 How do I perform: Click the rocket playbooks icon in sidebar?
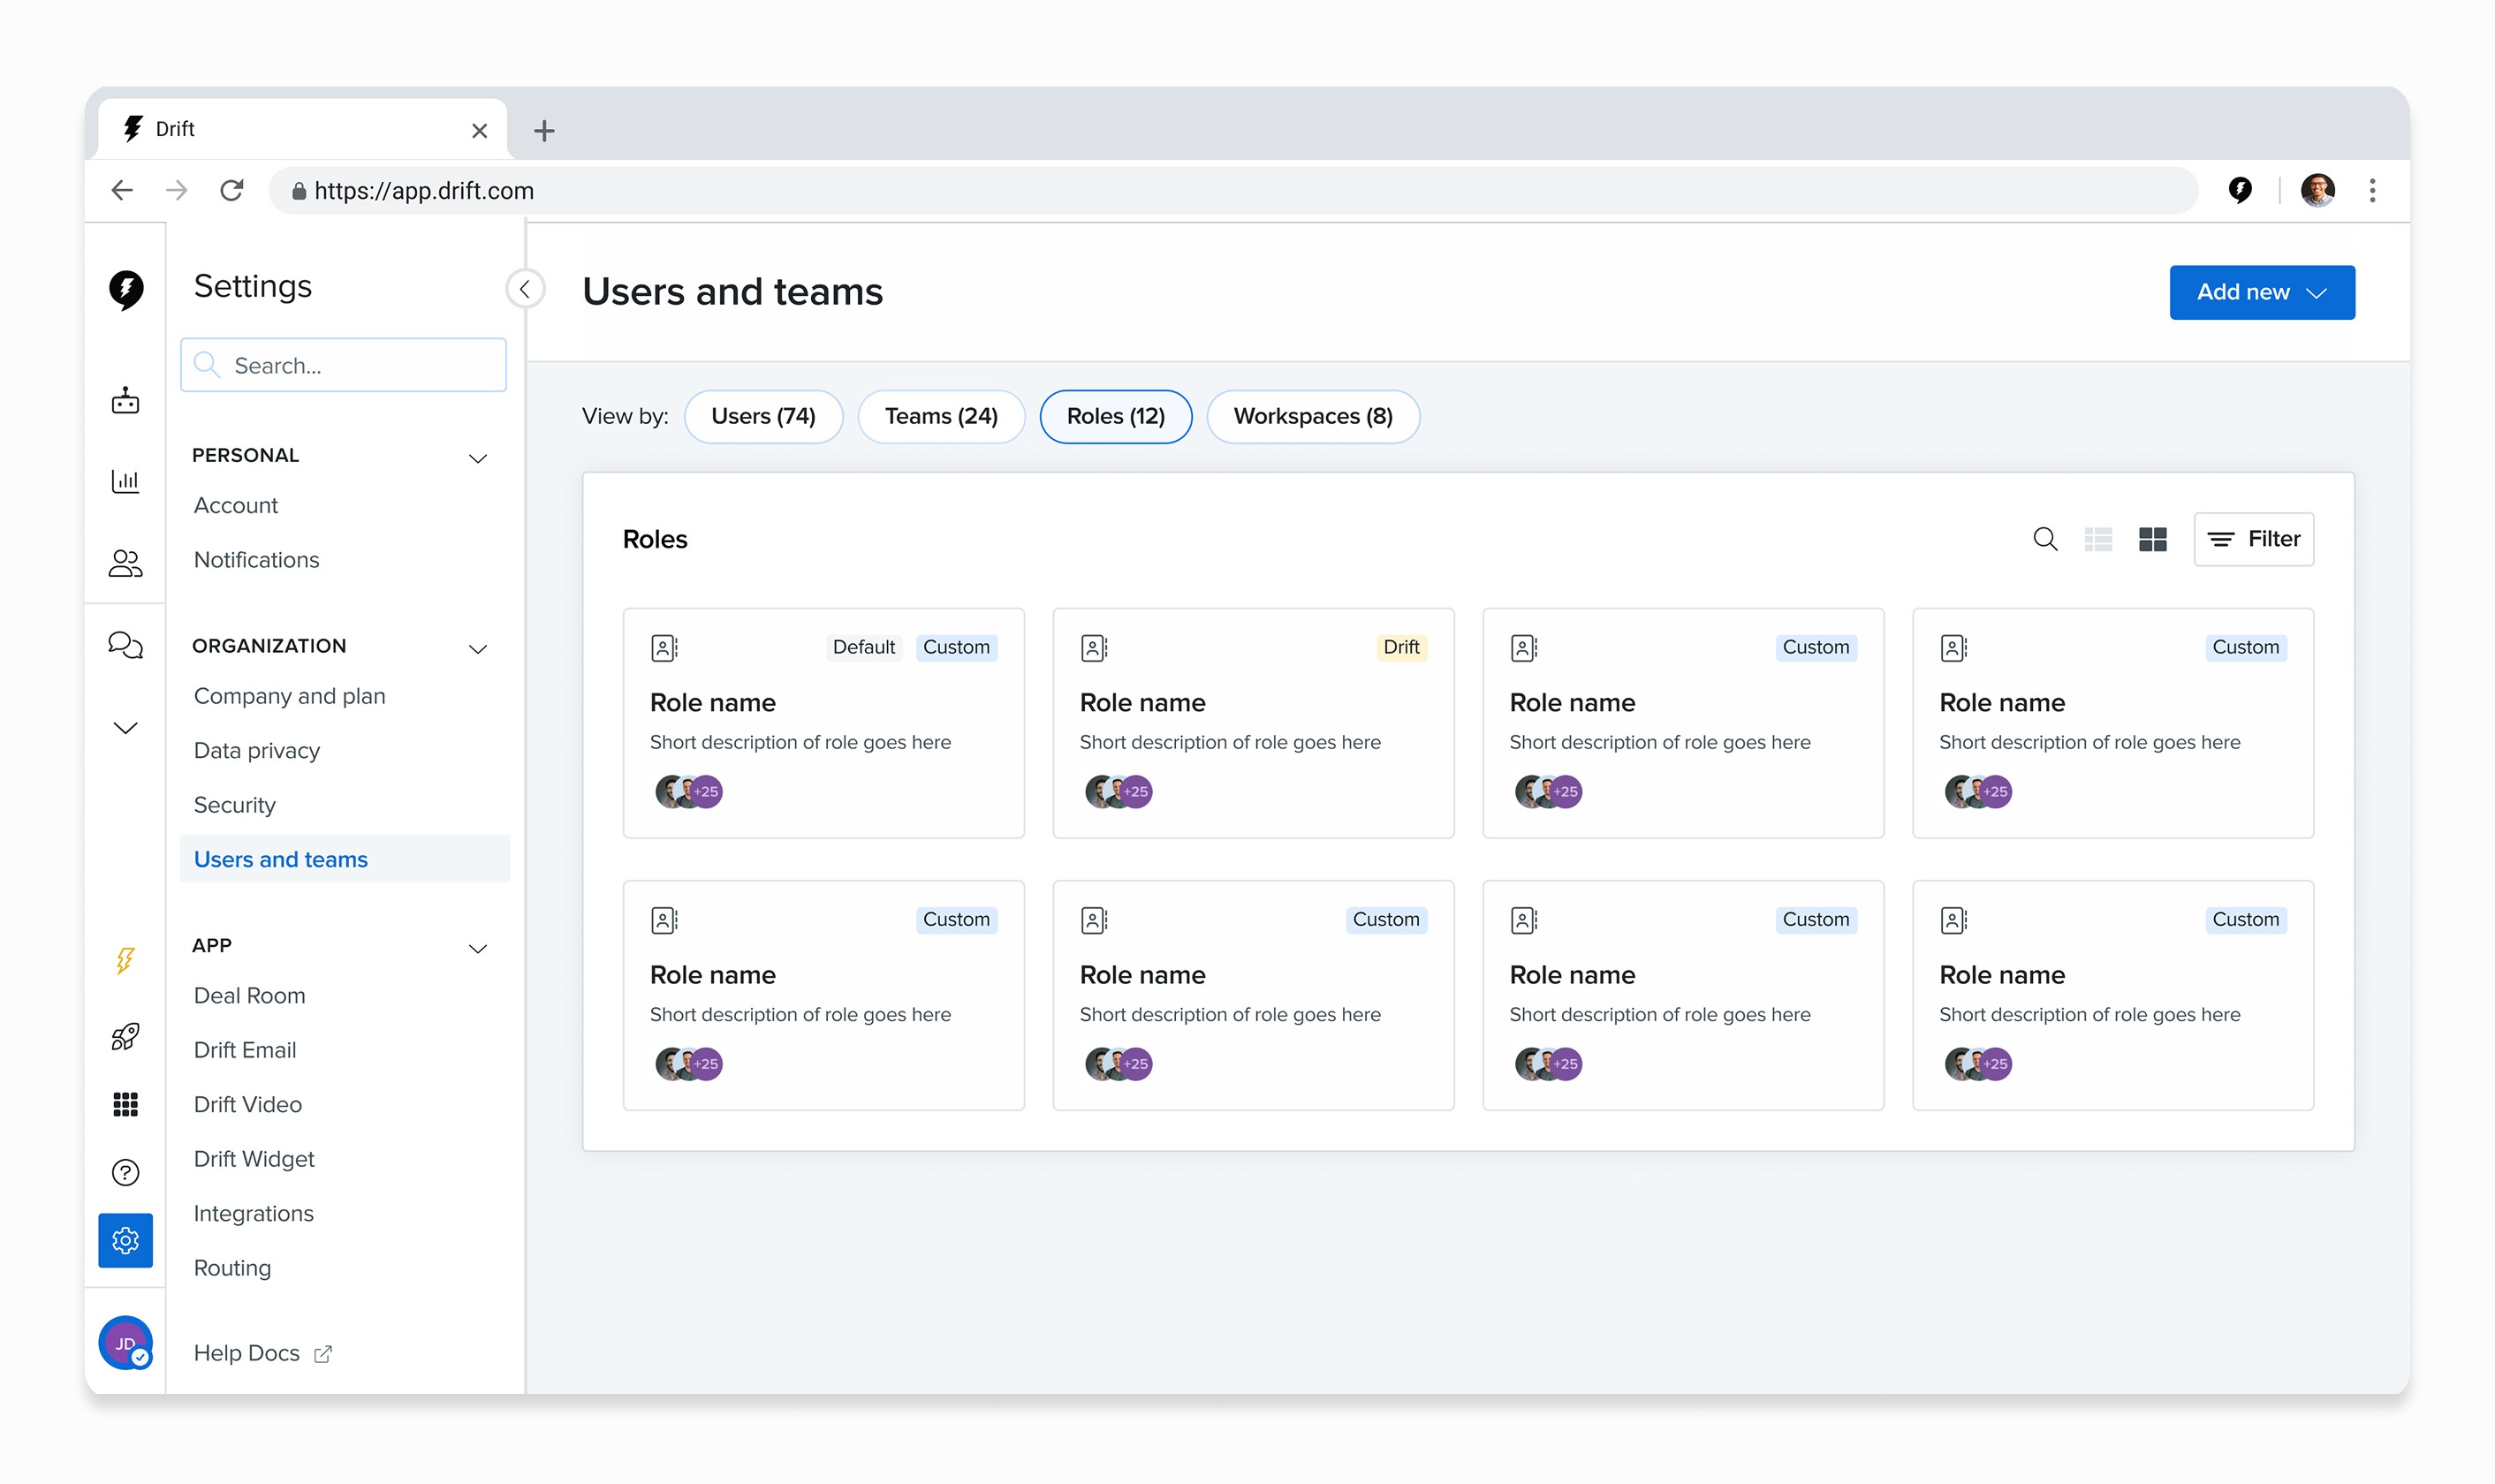[x=125, y=1037]
